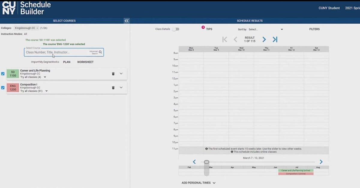This screenshot has width=360, height=188.
Task: Expand the Career and Life Planning details chevron
Action: pos(121,74)
